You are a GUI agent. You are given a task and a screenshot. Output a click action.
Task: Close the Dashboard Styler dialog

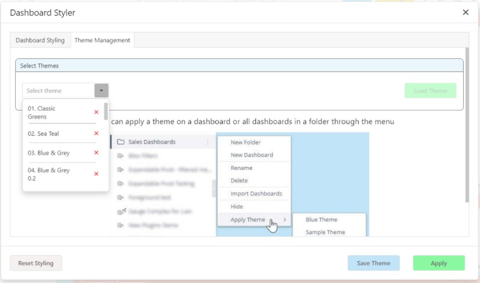pyautogui.click(x=465, y=13)
